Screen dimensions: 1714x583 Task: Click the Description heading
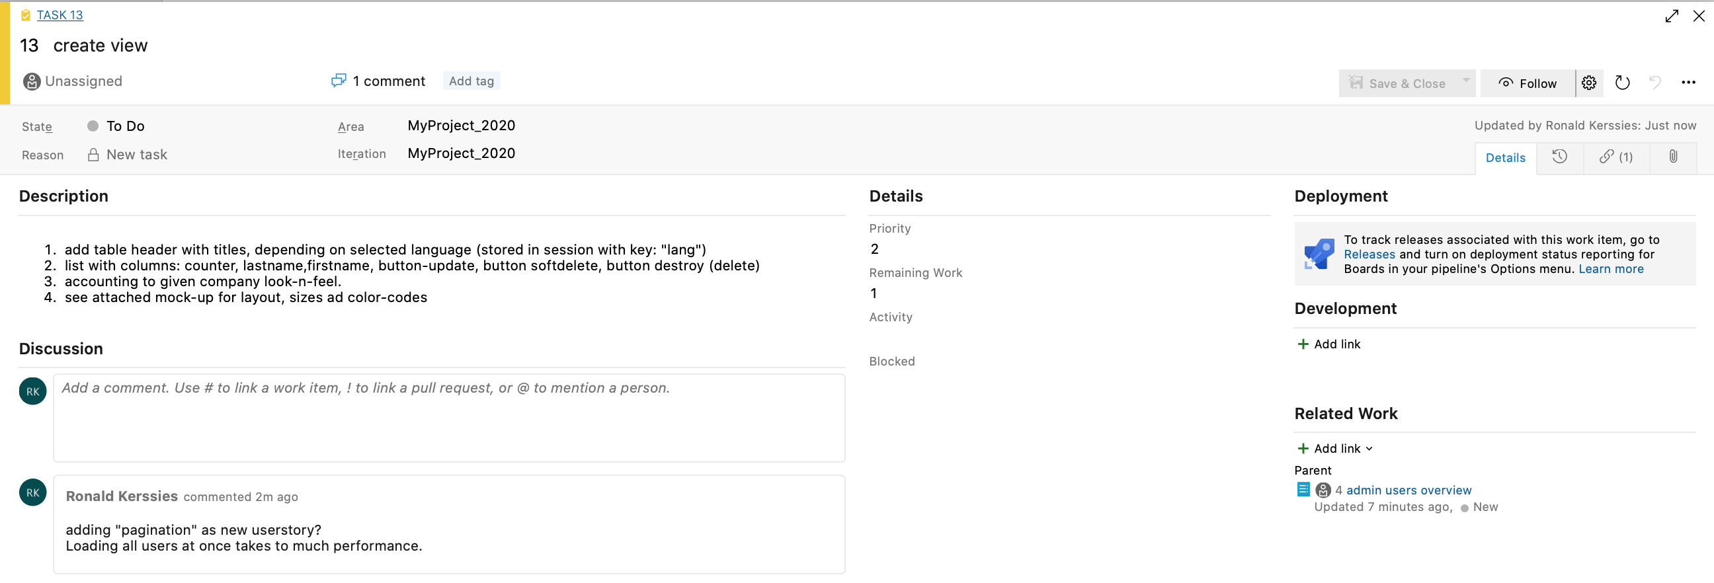click(x=63, y=196)
